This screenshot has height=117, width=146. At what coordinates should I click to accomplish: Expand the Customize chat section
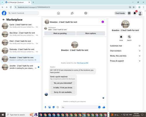[125, 46]
